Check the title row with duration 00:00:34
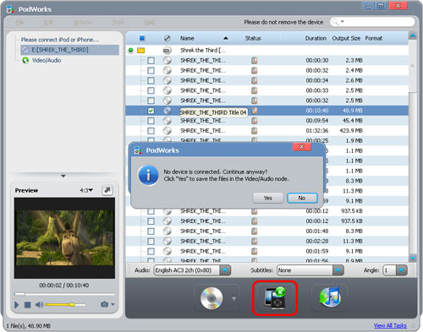423x332 pixels. (151, 80)
